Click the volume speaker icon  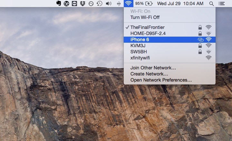[x=109, y=4]
